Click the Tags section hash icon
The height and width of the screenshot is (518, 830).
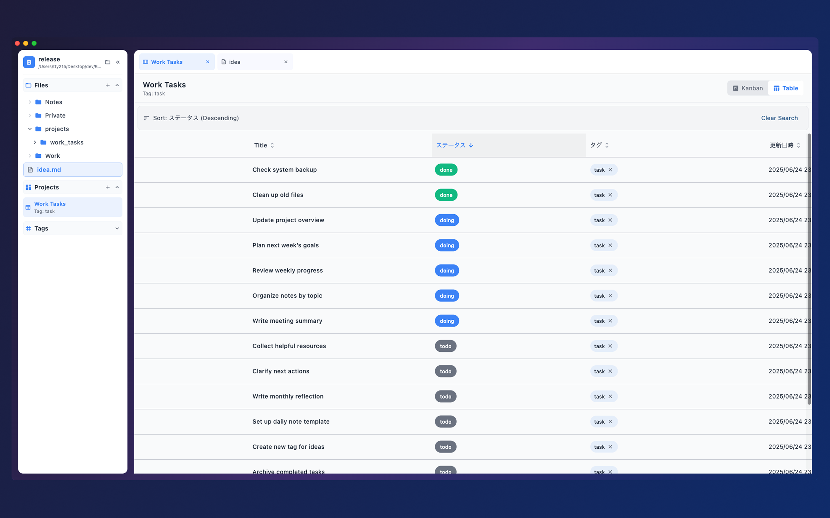pyautogui.click(x=29, y=228)
